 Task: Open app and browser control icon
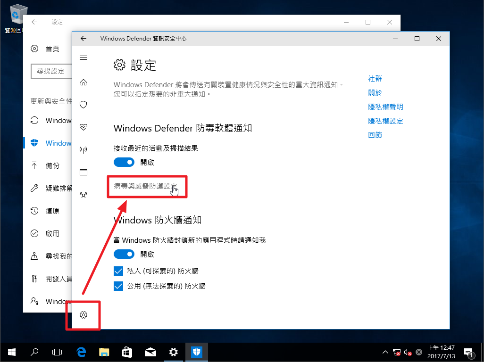pos(83,172)
